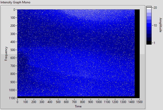Click Frequency axis value 0

(14, 10)
